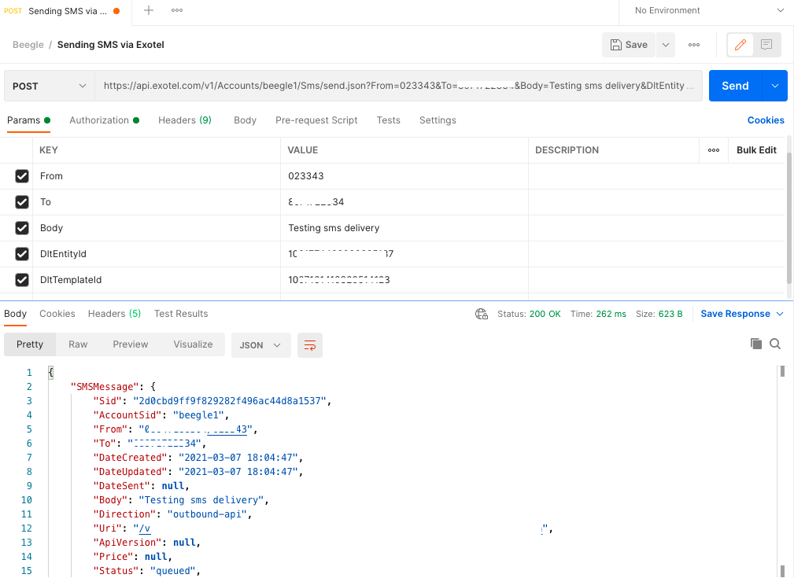Open a new request tab with plus icon
794x578 pixels.
click(149, 10)
